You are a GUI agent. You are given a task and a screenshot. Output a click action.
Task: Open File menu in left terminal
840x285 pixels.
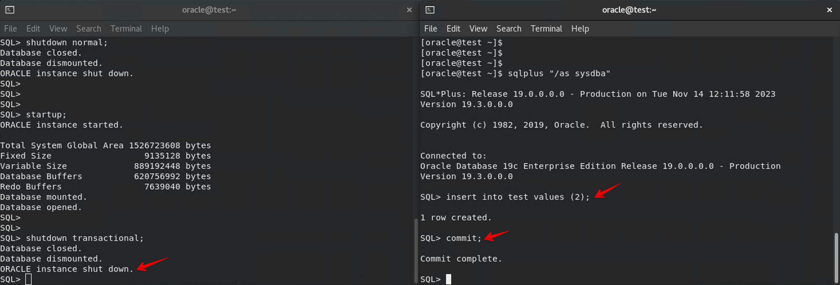click(x=10, y=29)
